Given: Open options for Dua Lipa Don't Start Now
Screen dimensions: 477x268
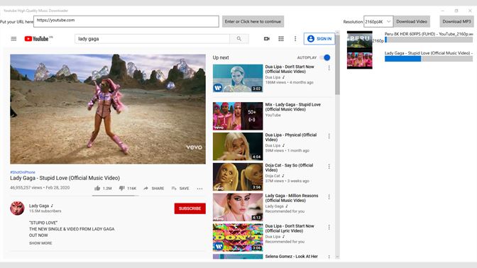Looking at the screenshot, I should point(329,68).
